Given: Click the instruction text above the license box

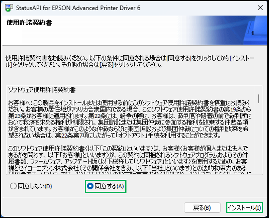Looking at the screenshot, I should click(x=131, y=61).
